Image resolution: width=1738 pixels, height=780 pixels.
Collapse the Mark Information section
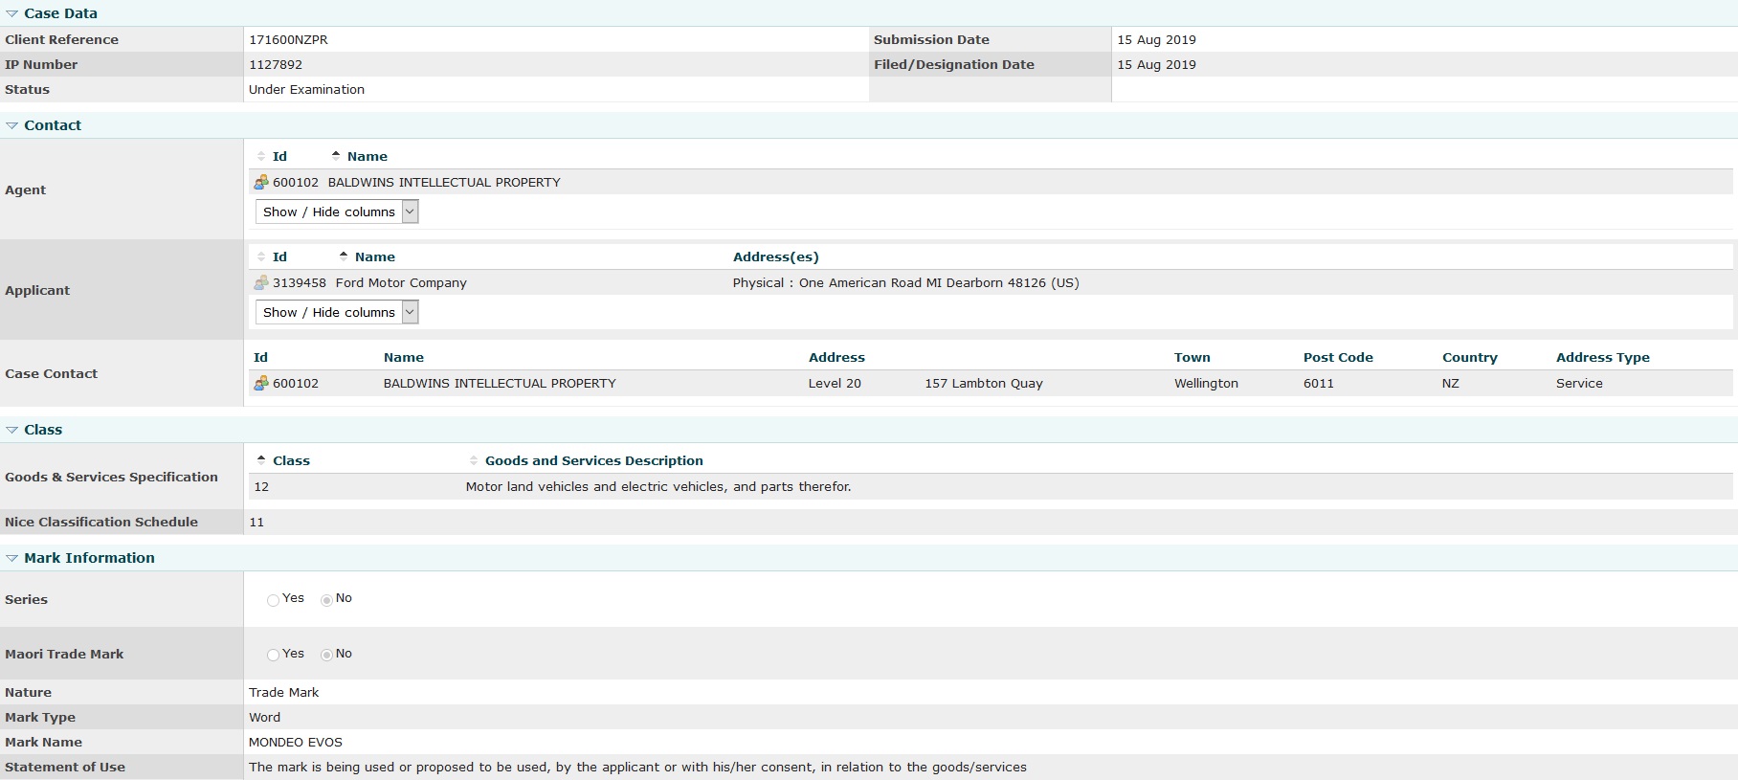(12, 558)
